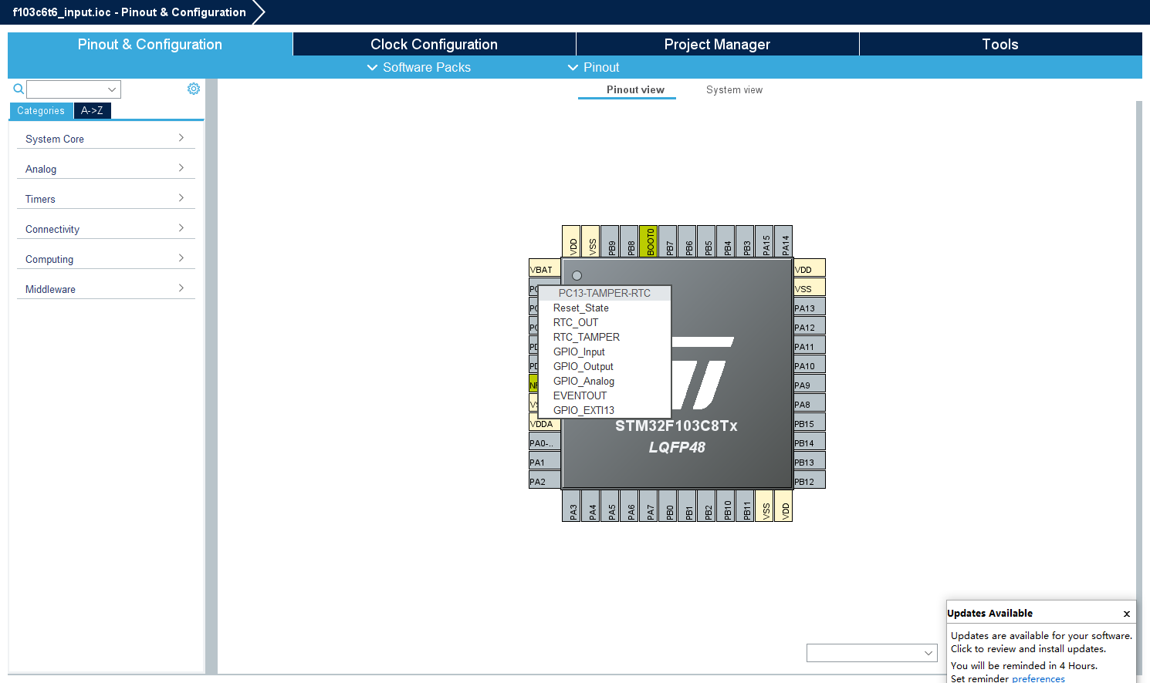Open pinout settings with the gear icon
The image size is (1150, 683).
click(194, 88)
